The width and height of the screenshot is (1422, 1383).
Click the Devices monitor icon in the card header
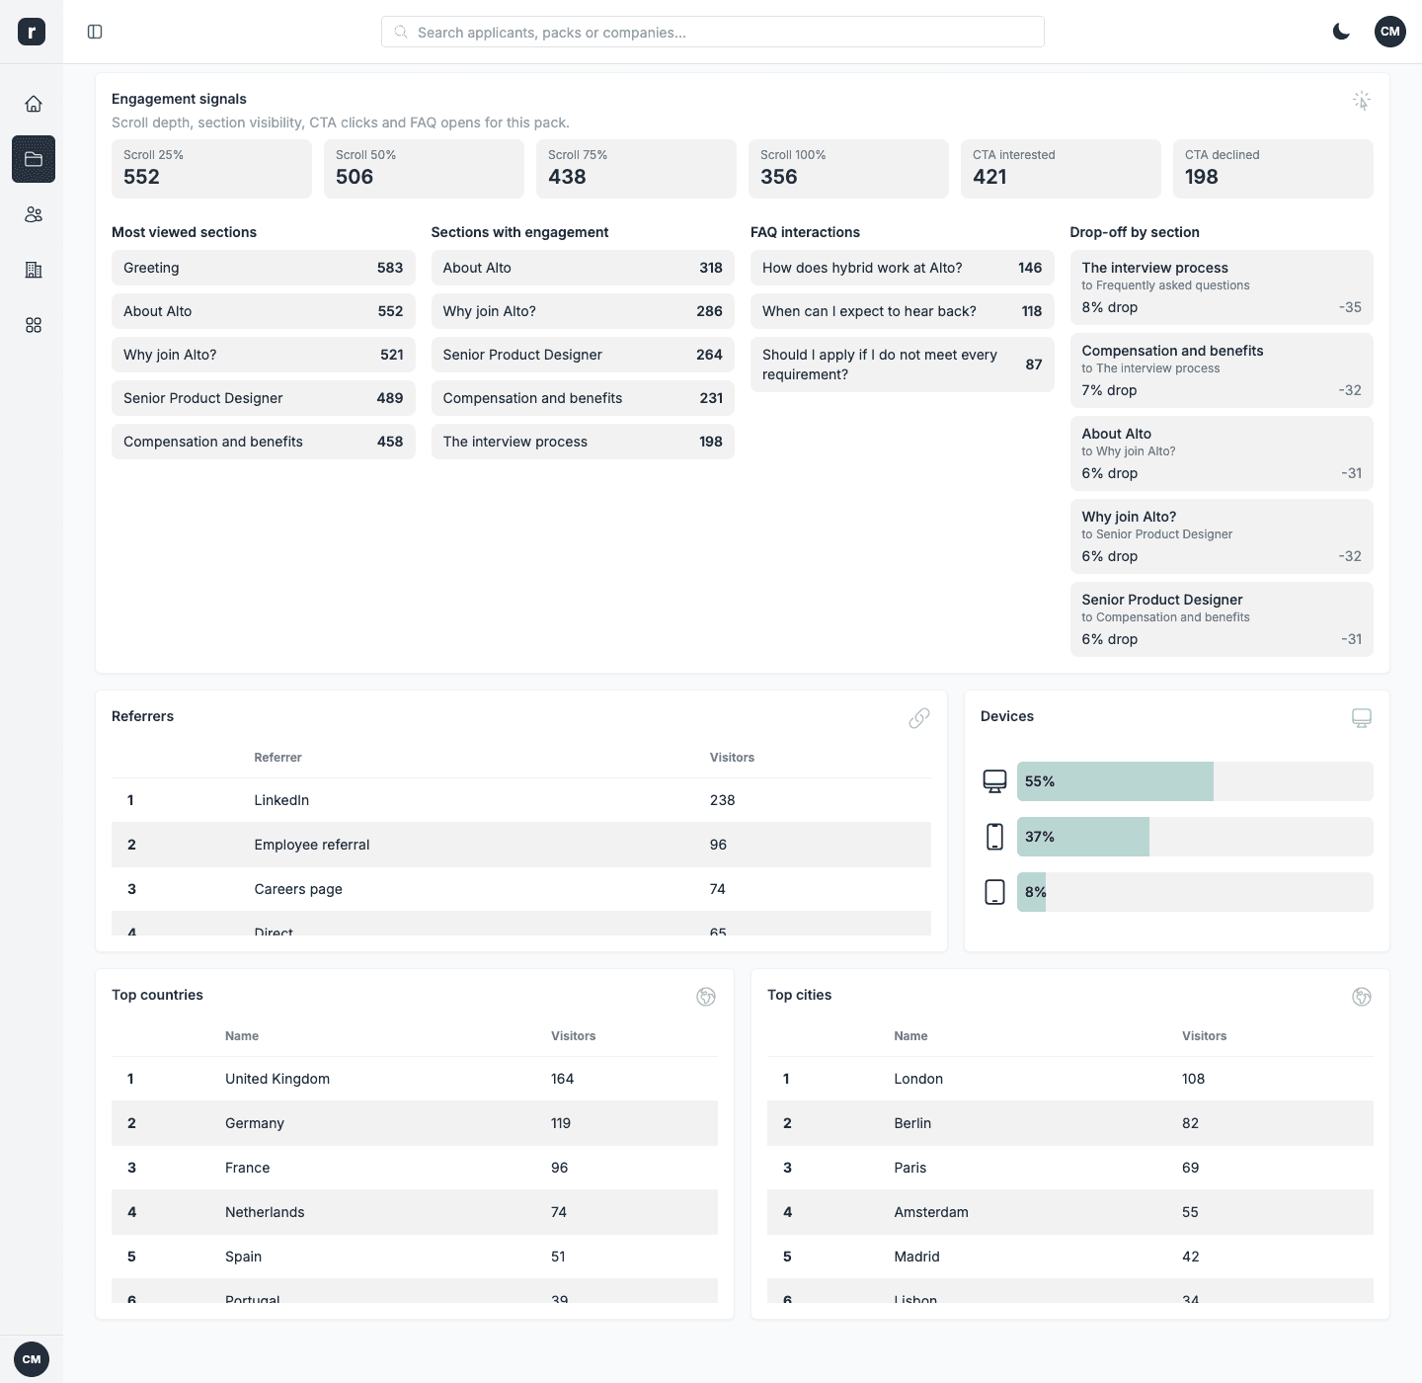click(1362, 718)
